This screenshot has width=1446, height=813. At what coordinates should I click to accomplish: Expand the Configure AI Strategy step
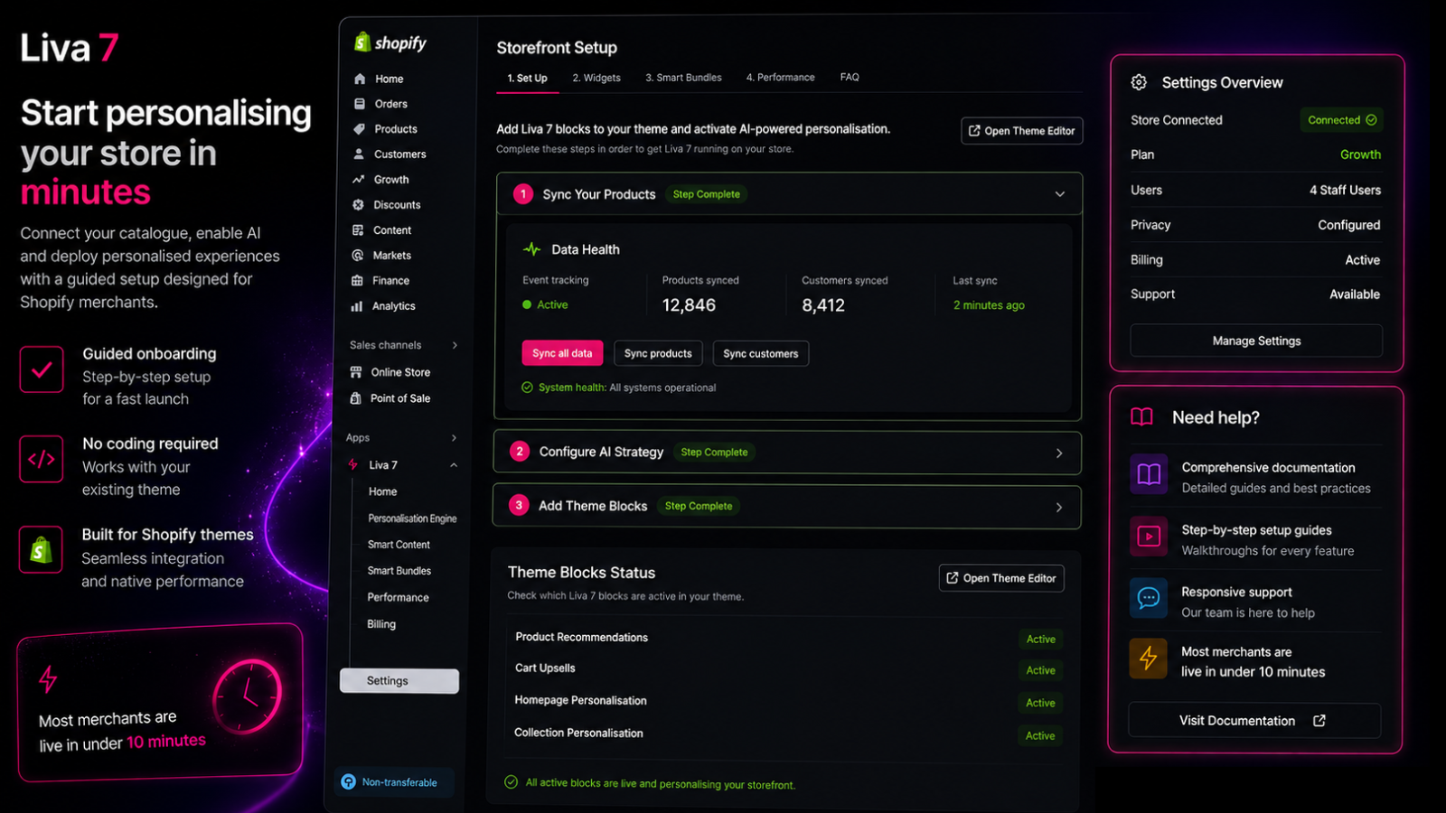click(x=1059, y=453)
